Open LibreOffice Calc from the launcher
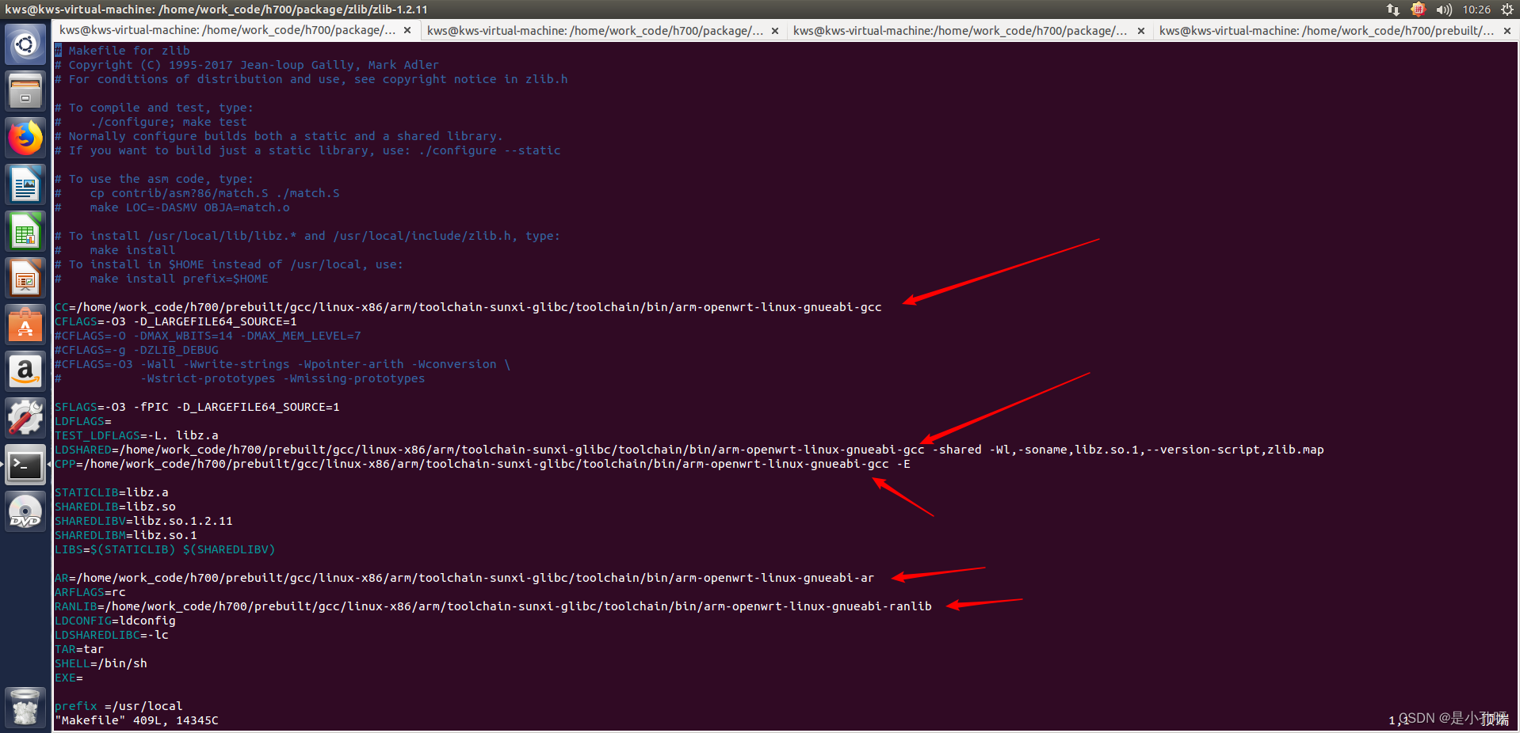 (x=25, y=231)
